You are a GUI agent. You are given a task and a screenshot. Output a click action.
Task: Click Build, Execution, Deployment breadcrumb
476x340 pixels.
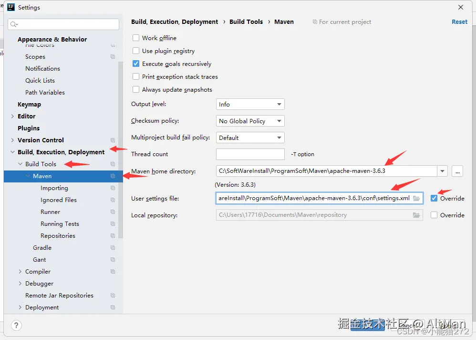coord(175,22)
